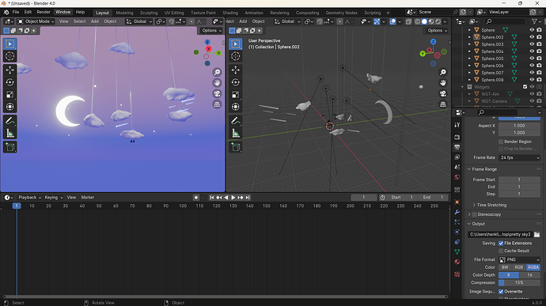Select the Add Cube tool in left viewport
Screen dimensions: 546x306
pyautogui.click(x=9, y=147)
